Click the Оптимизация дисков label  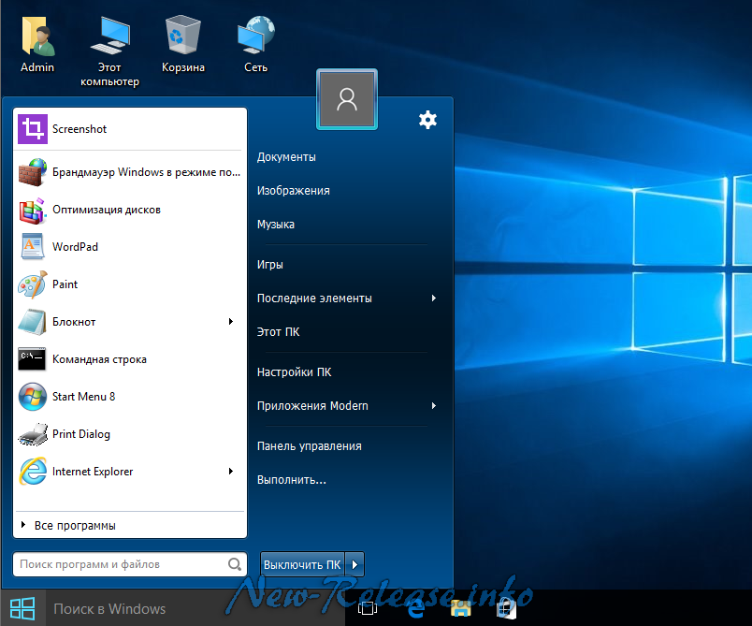pos(107,210)
